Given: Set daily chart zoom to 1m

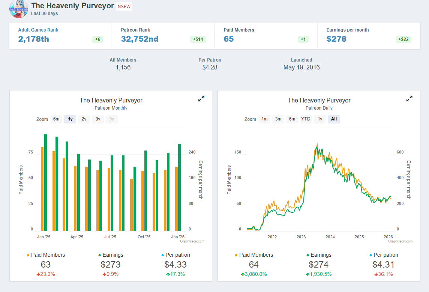Looking at the screenshot, I should [x=264, y=119].
